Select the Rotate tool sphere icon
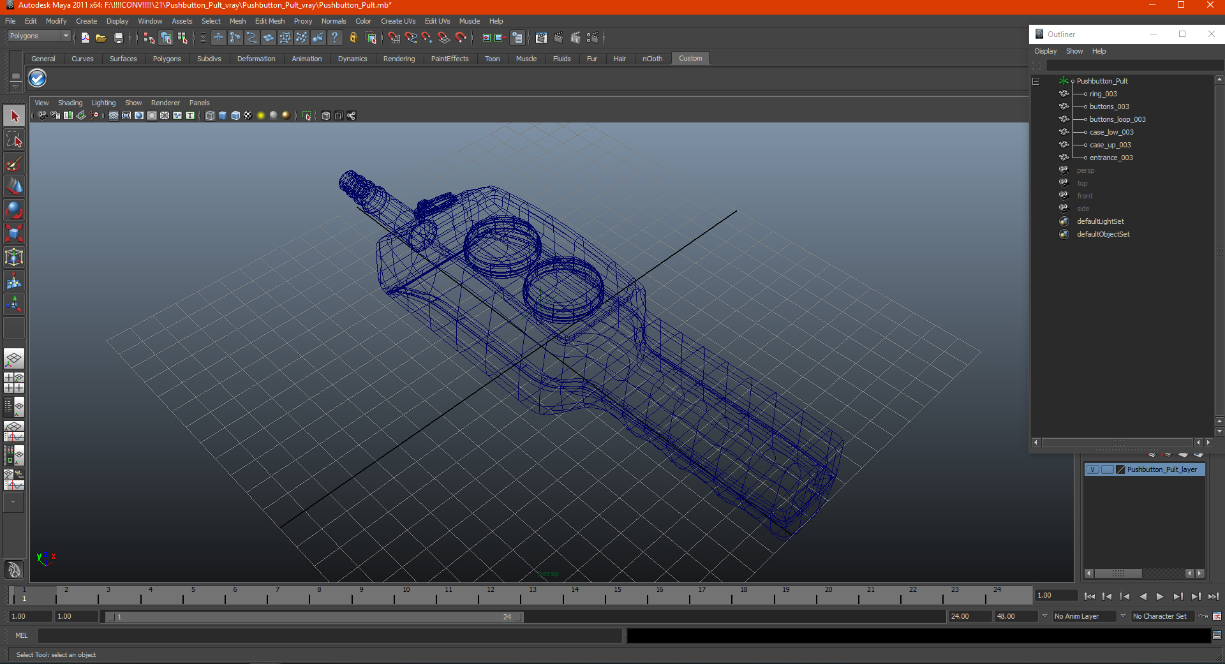 pos(14,210)
